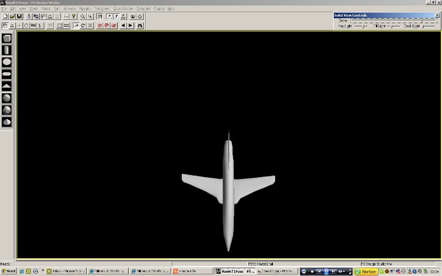Click the Windows Start button

[8, 271]
